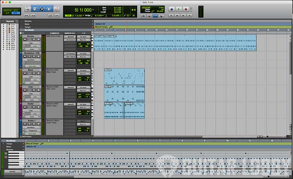Click the INSERTS A-E column header
The width and height of the screenshot is (293, 179).
[70, 33]
